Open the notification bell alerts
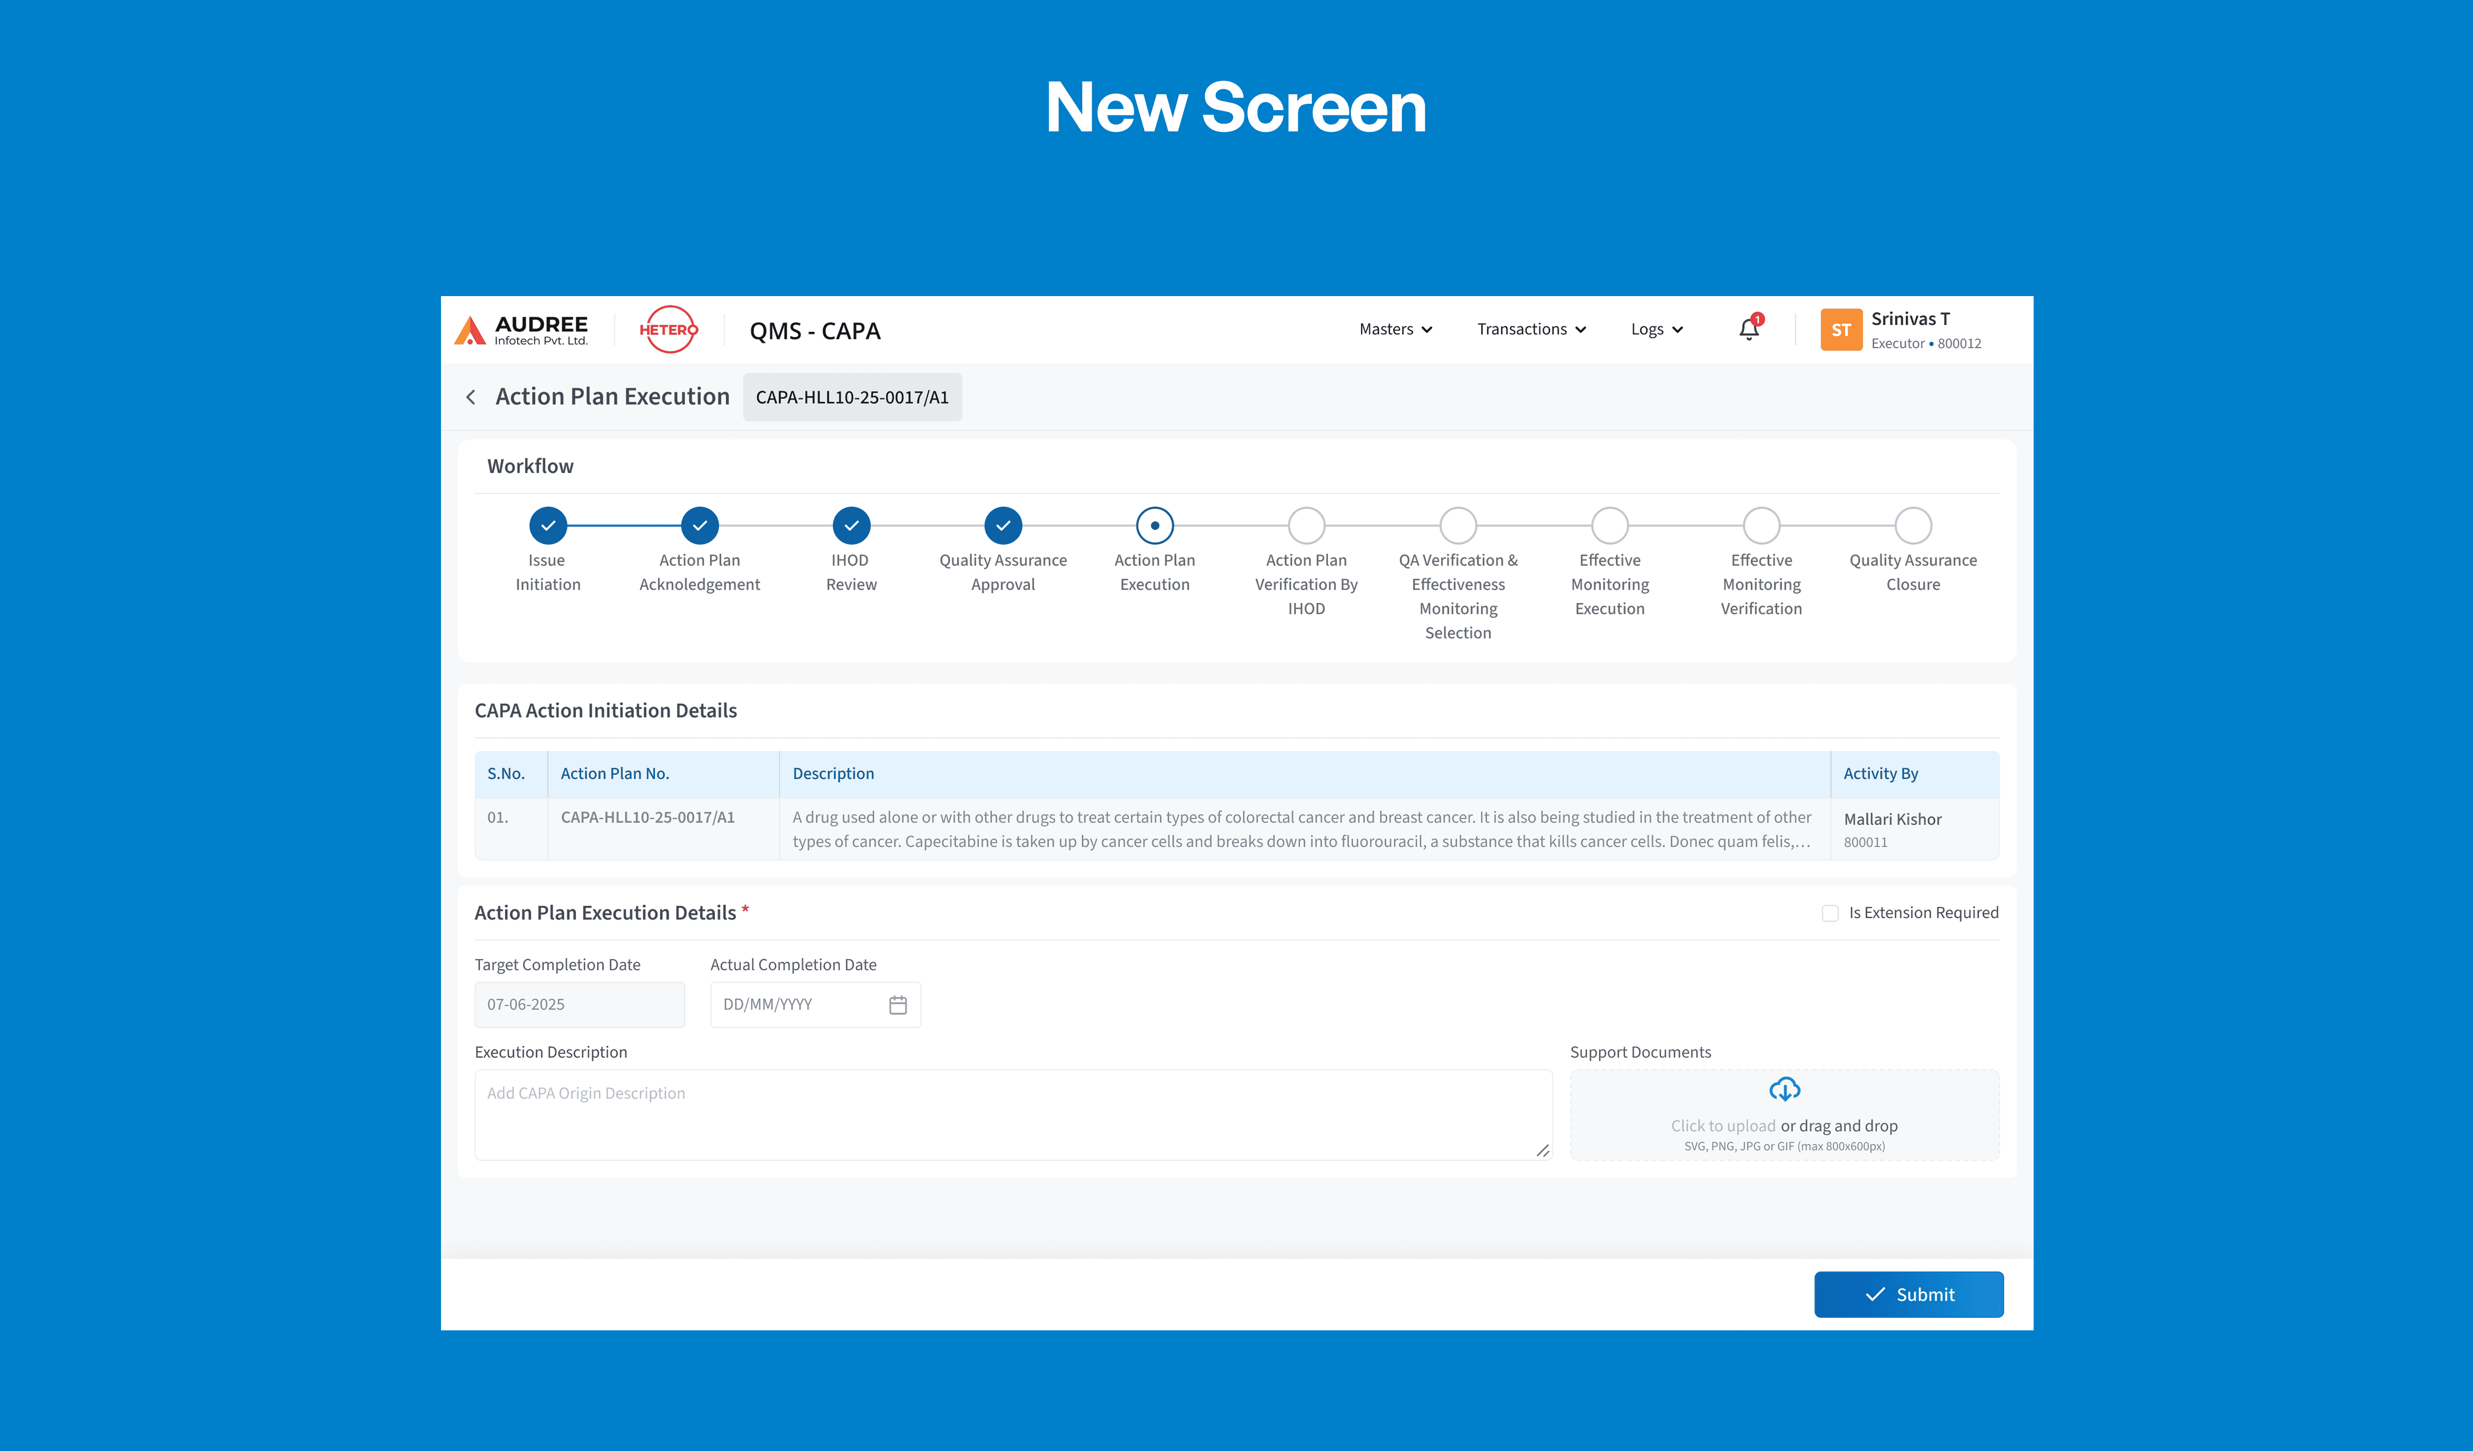Screen dimensions: 2473x1451 (x=1749, y=328)
